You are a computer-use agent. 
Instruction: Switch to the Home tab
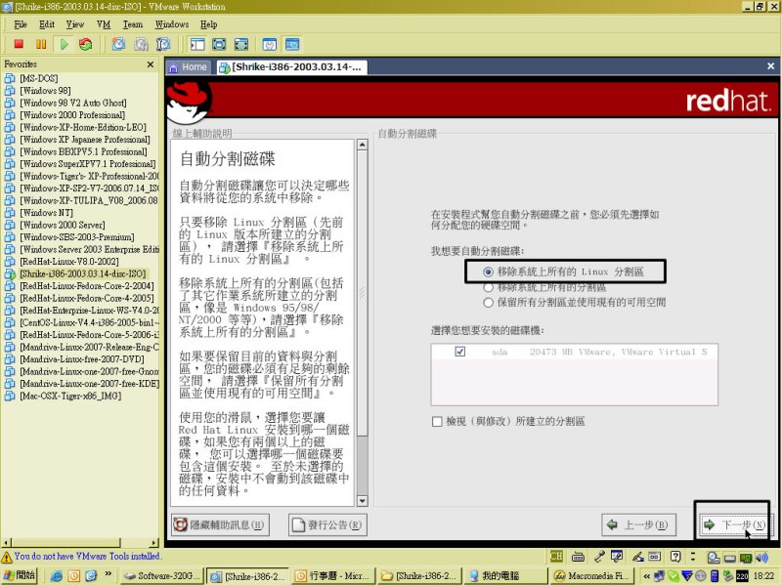(189, 66)
